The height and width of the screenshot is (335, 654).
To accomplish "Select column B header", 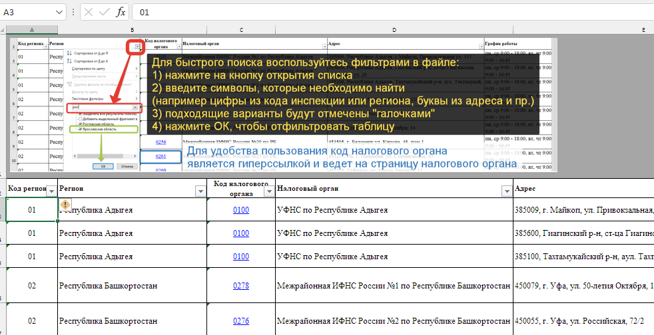I will pos(133,30).
